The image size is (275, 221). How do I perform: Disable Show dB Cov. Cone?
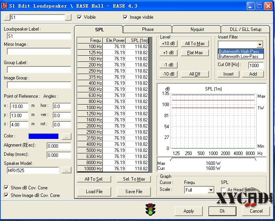click(x=6, y=187)
